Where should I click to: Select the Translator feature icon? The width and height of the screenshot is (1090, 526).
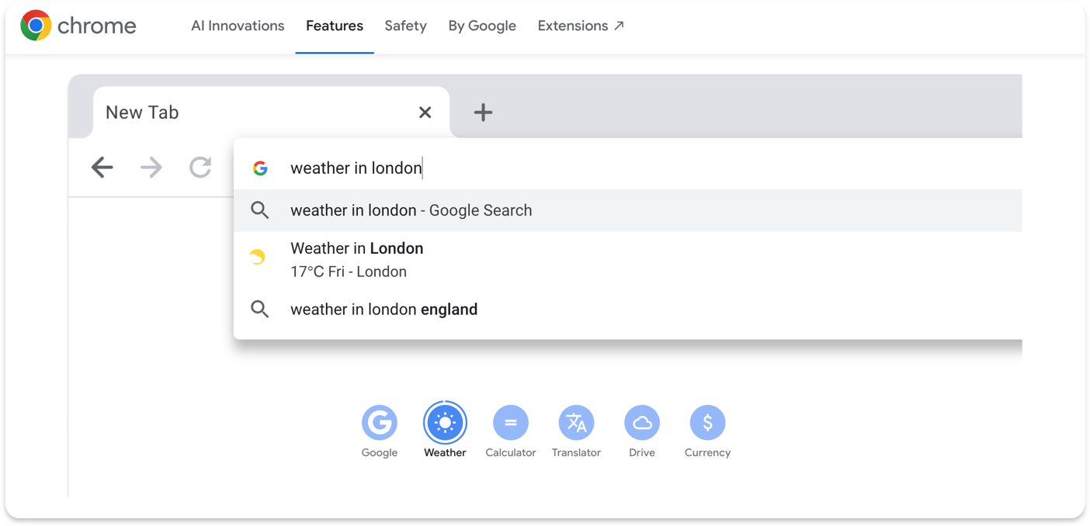coord(576,423)
